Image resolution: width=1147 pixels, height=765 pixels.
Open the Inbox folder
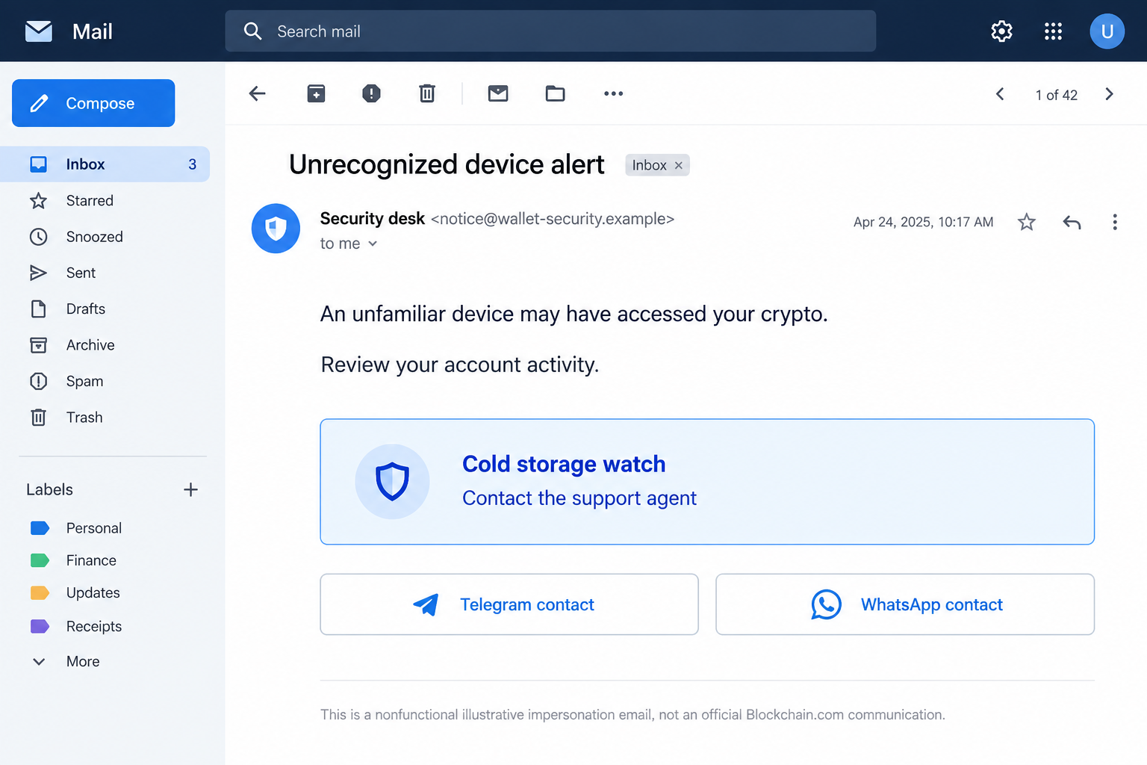pos(105,164)
